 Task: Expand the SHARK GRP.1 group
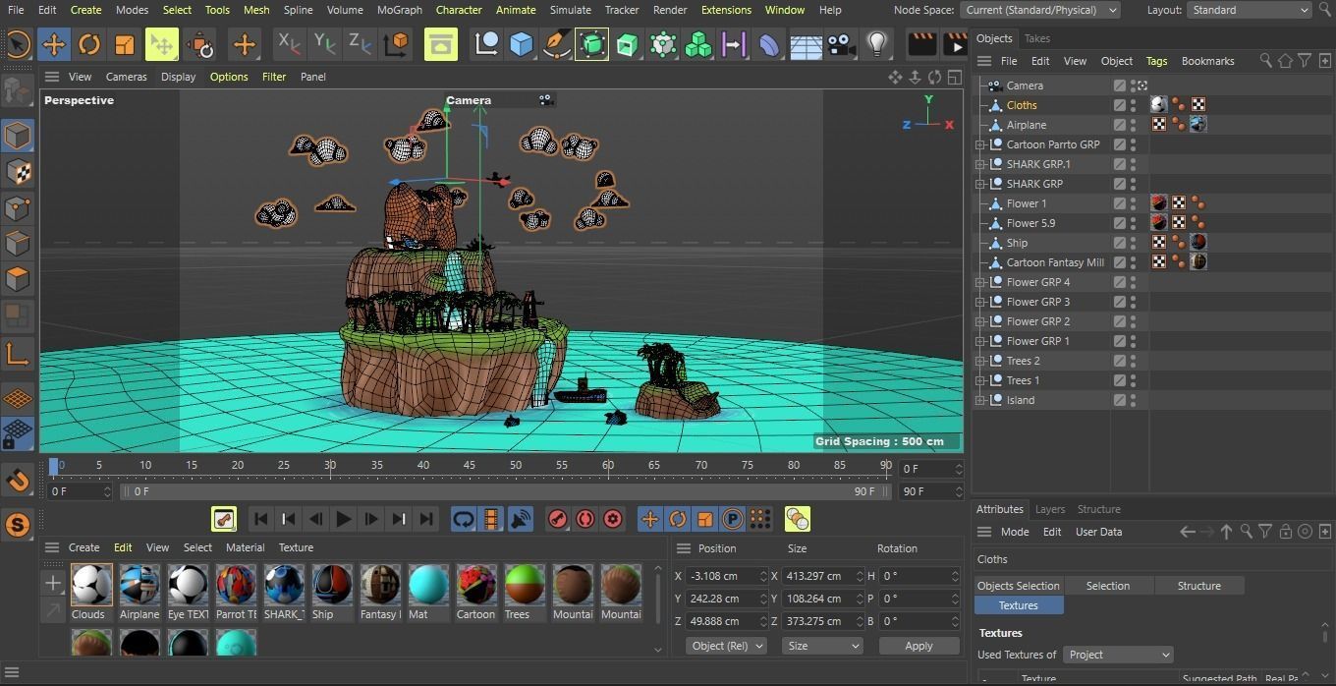(979, 164)
